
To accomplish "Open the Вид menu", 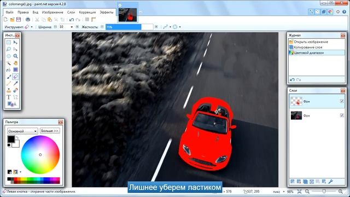I will [x=35, y=12].
